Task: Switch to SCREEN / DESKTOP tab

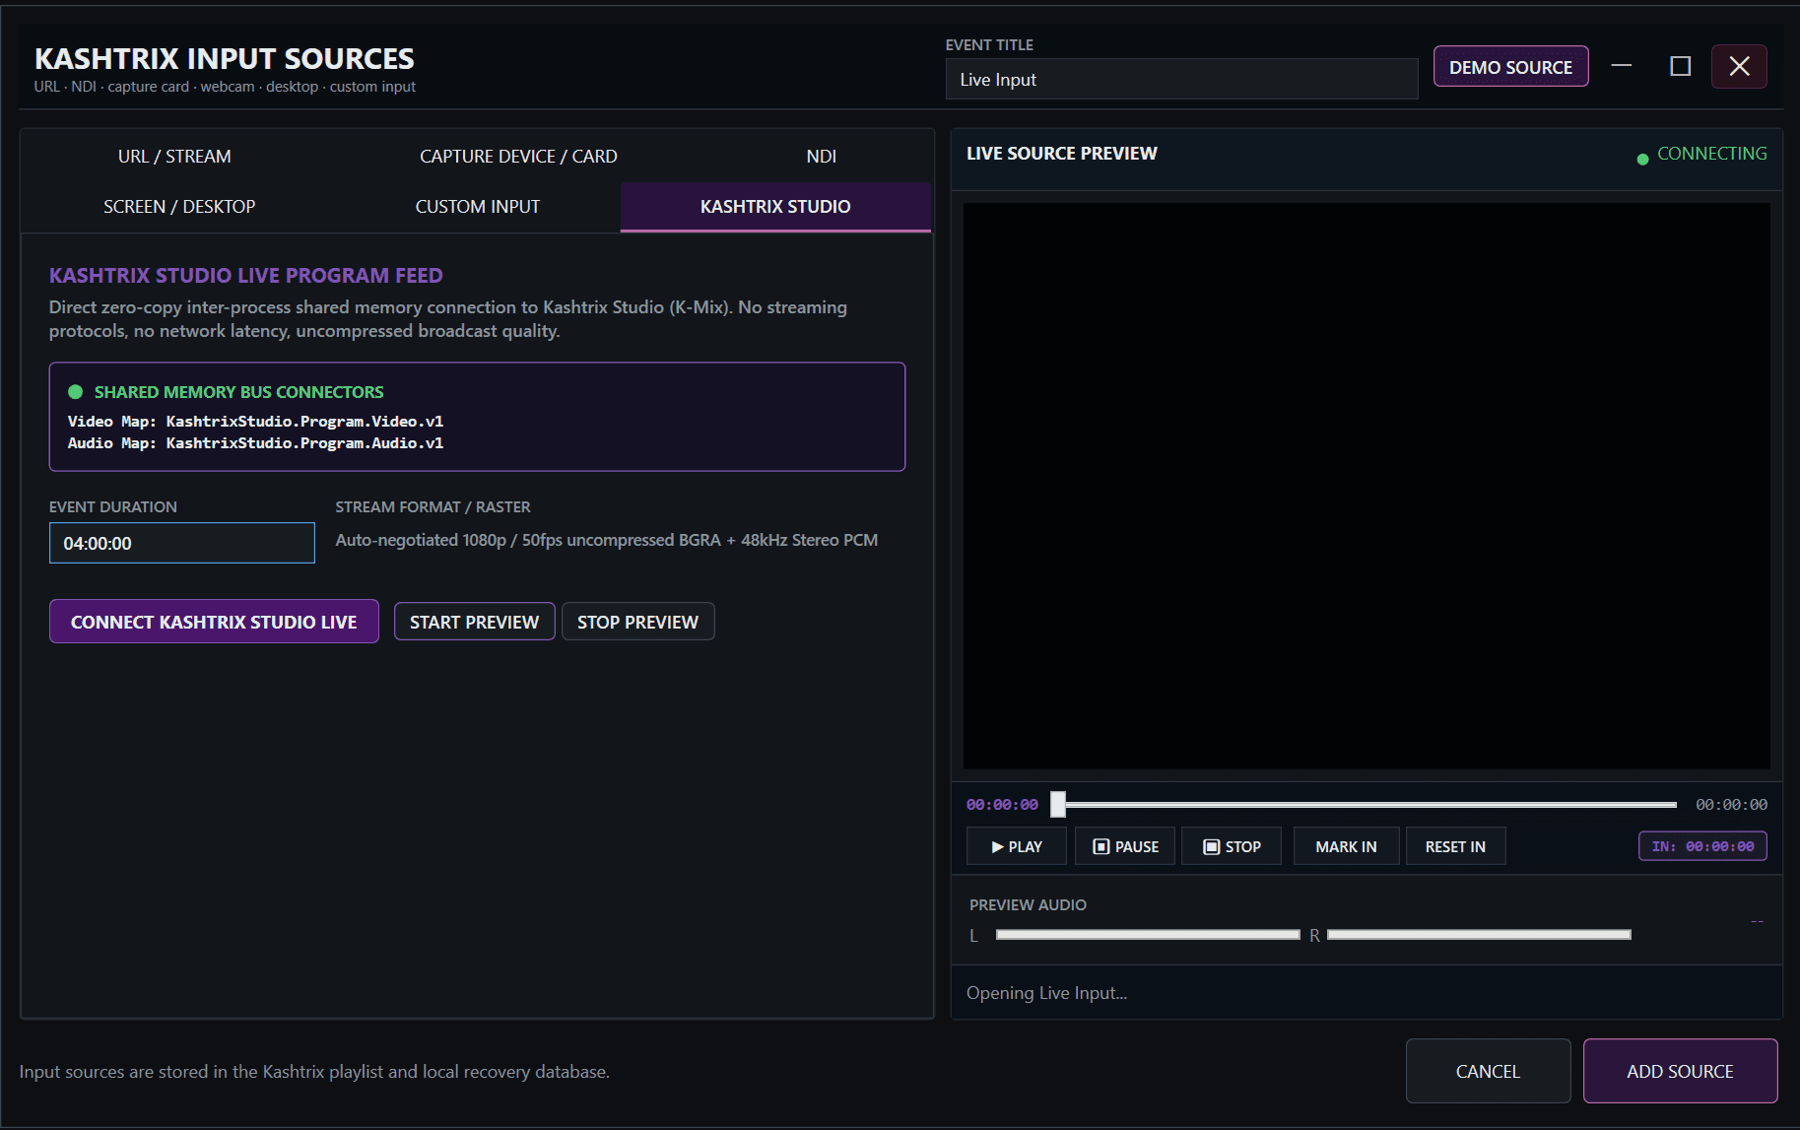Action: click(179, 207)
